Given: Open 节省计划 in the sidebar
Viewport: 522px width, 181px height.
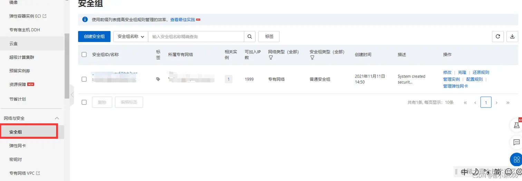Looking at the screenshot, I should coord(18,99).
